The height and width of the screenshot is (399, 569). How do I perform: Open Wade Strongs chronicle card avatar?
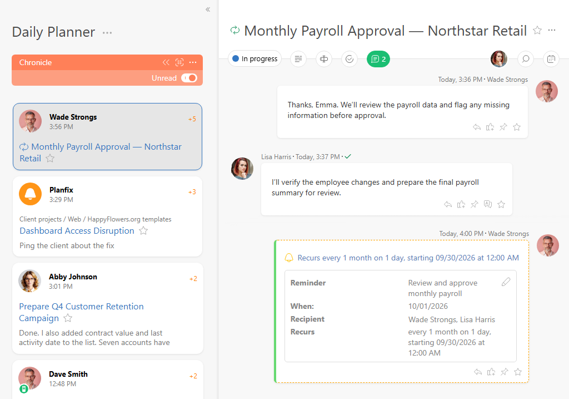30,121
